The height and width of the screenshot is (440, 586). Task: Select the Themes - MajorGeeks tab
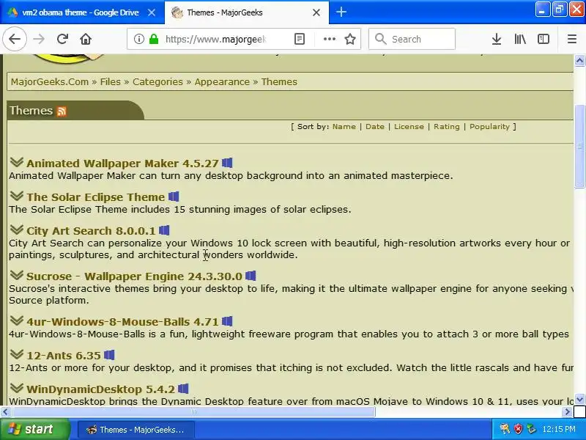click(x=247, y=12)
